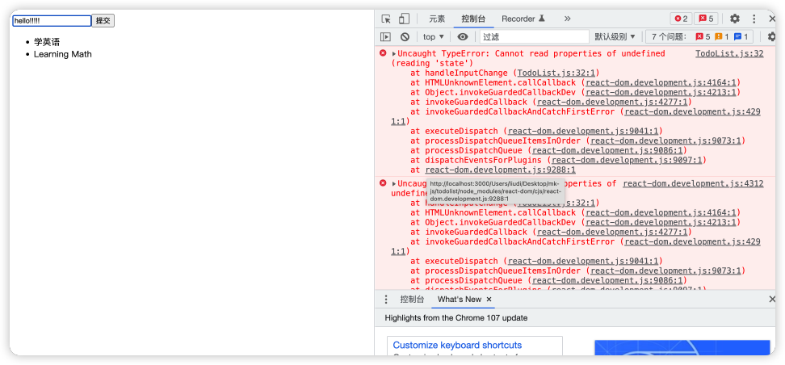The height and width of the screenshot is (365, 785).
Task: Open react-dom.development.js:9073:1 link in first error
Action: (x=665, y=141)
